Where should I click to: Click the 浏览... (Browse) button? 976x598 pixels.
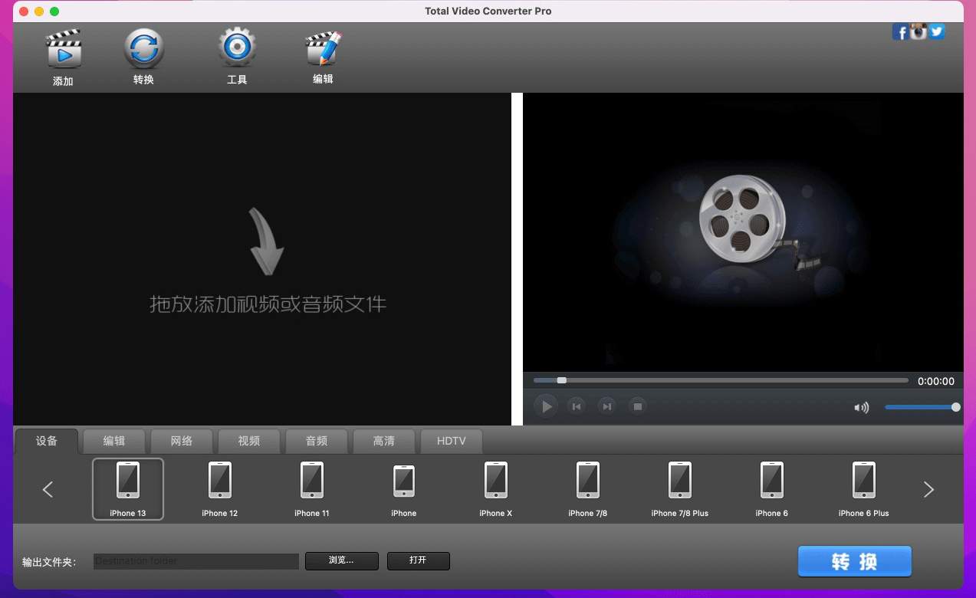[341, 560]
